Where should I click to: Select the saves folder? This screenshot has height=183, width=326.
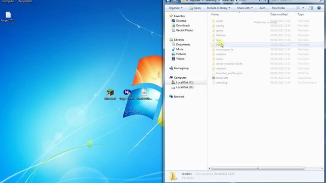point(219,59)
